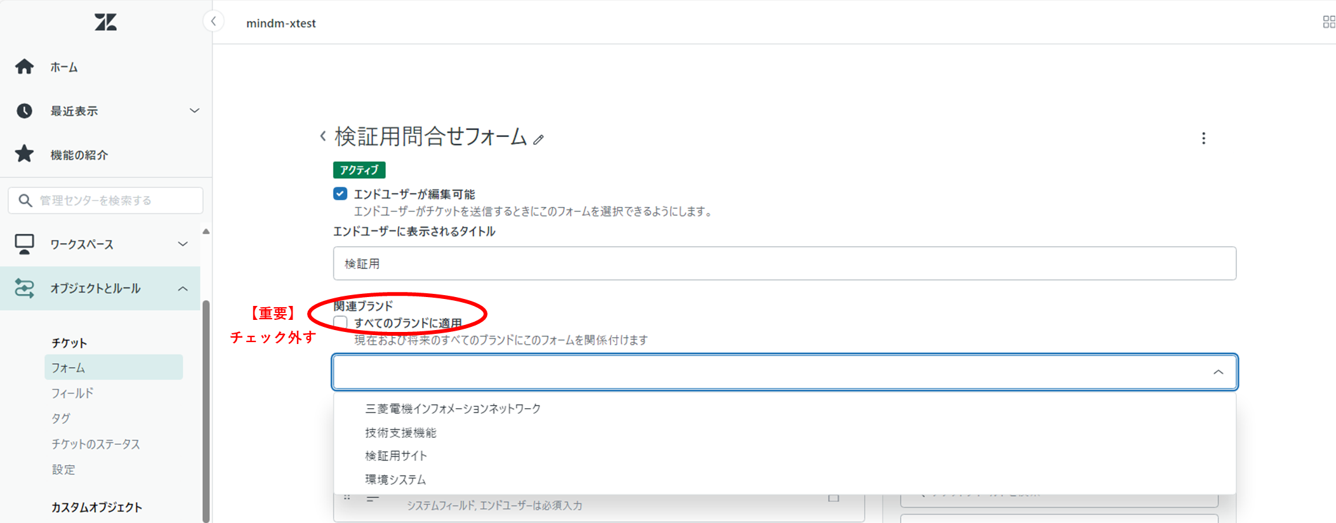Collapse the オブジェクトとルール section
This screenshot has height=523, width=1336.
coord(183,289)
